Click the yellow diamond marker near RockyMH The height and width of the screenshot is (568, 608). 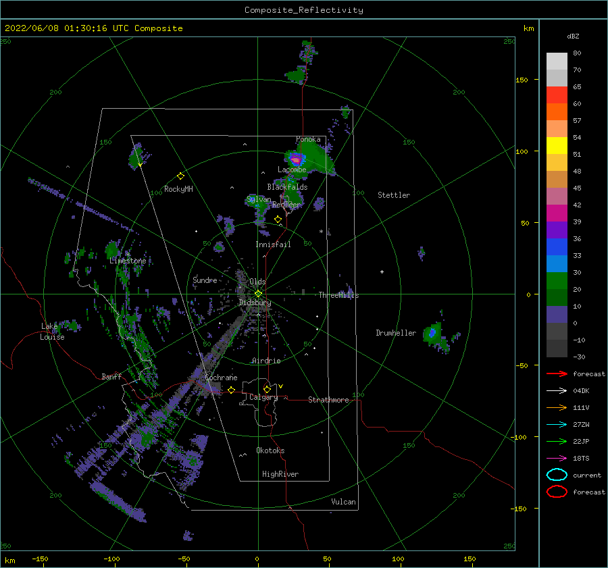tap(180, 176)
